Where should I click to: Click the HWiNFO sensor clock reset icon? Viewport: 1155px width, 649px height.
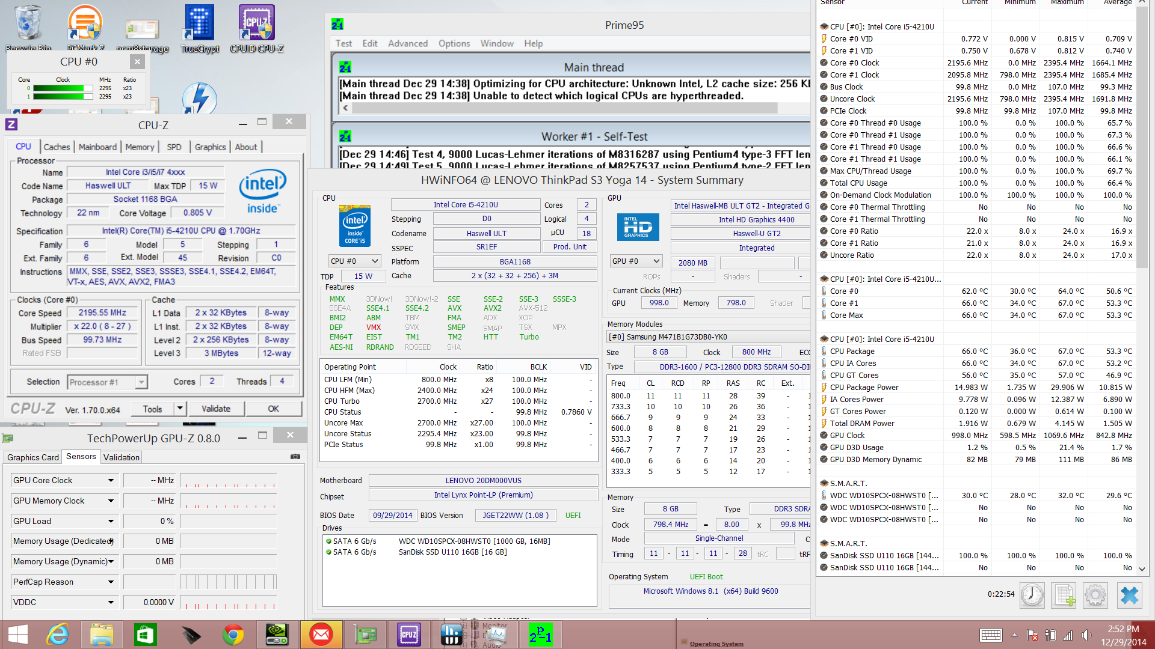point(1032,595)
